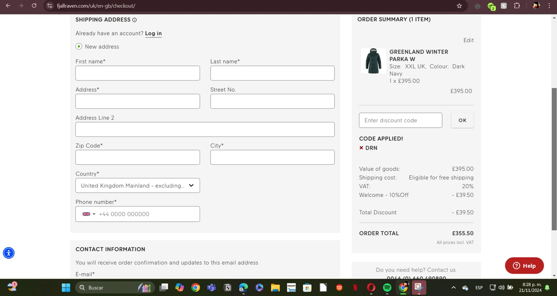Screen dimensions: 557x296
Task: Edit the order summary
Action: [x=469, y=40]
